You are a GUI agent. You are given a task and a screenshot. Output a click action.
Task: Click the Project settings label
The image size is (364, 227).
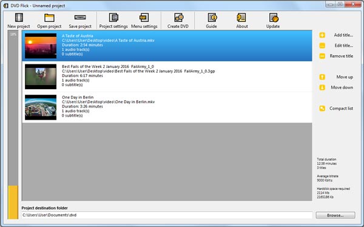[x=113, y=26]
